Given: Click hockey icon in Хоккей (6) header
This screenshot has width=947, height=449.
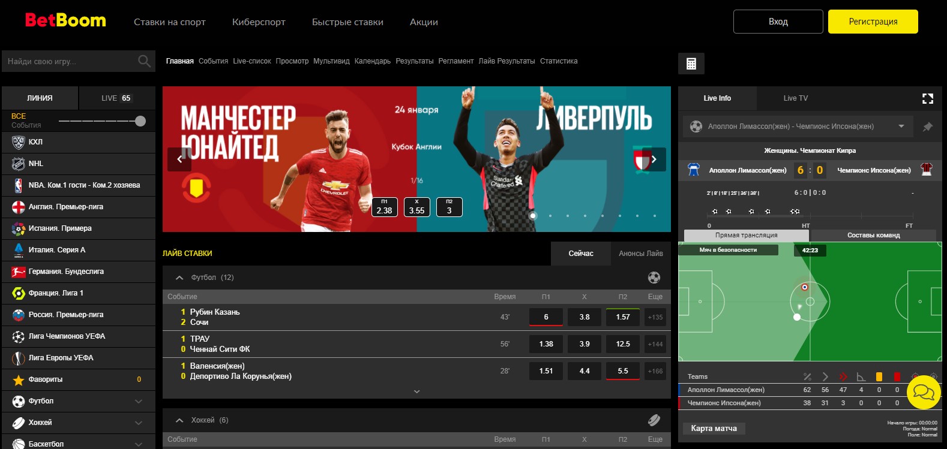Looking at the screenshot, I should click(654, 420).
